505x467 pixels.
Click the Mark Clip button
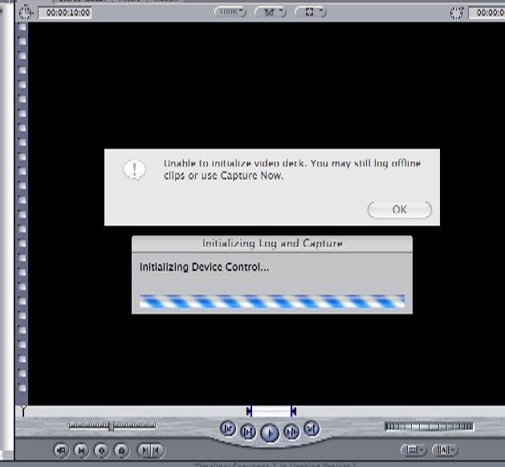(x=81, y=450)
